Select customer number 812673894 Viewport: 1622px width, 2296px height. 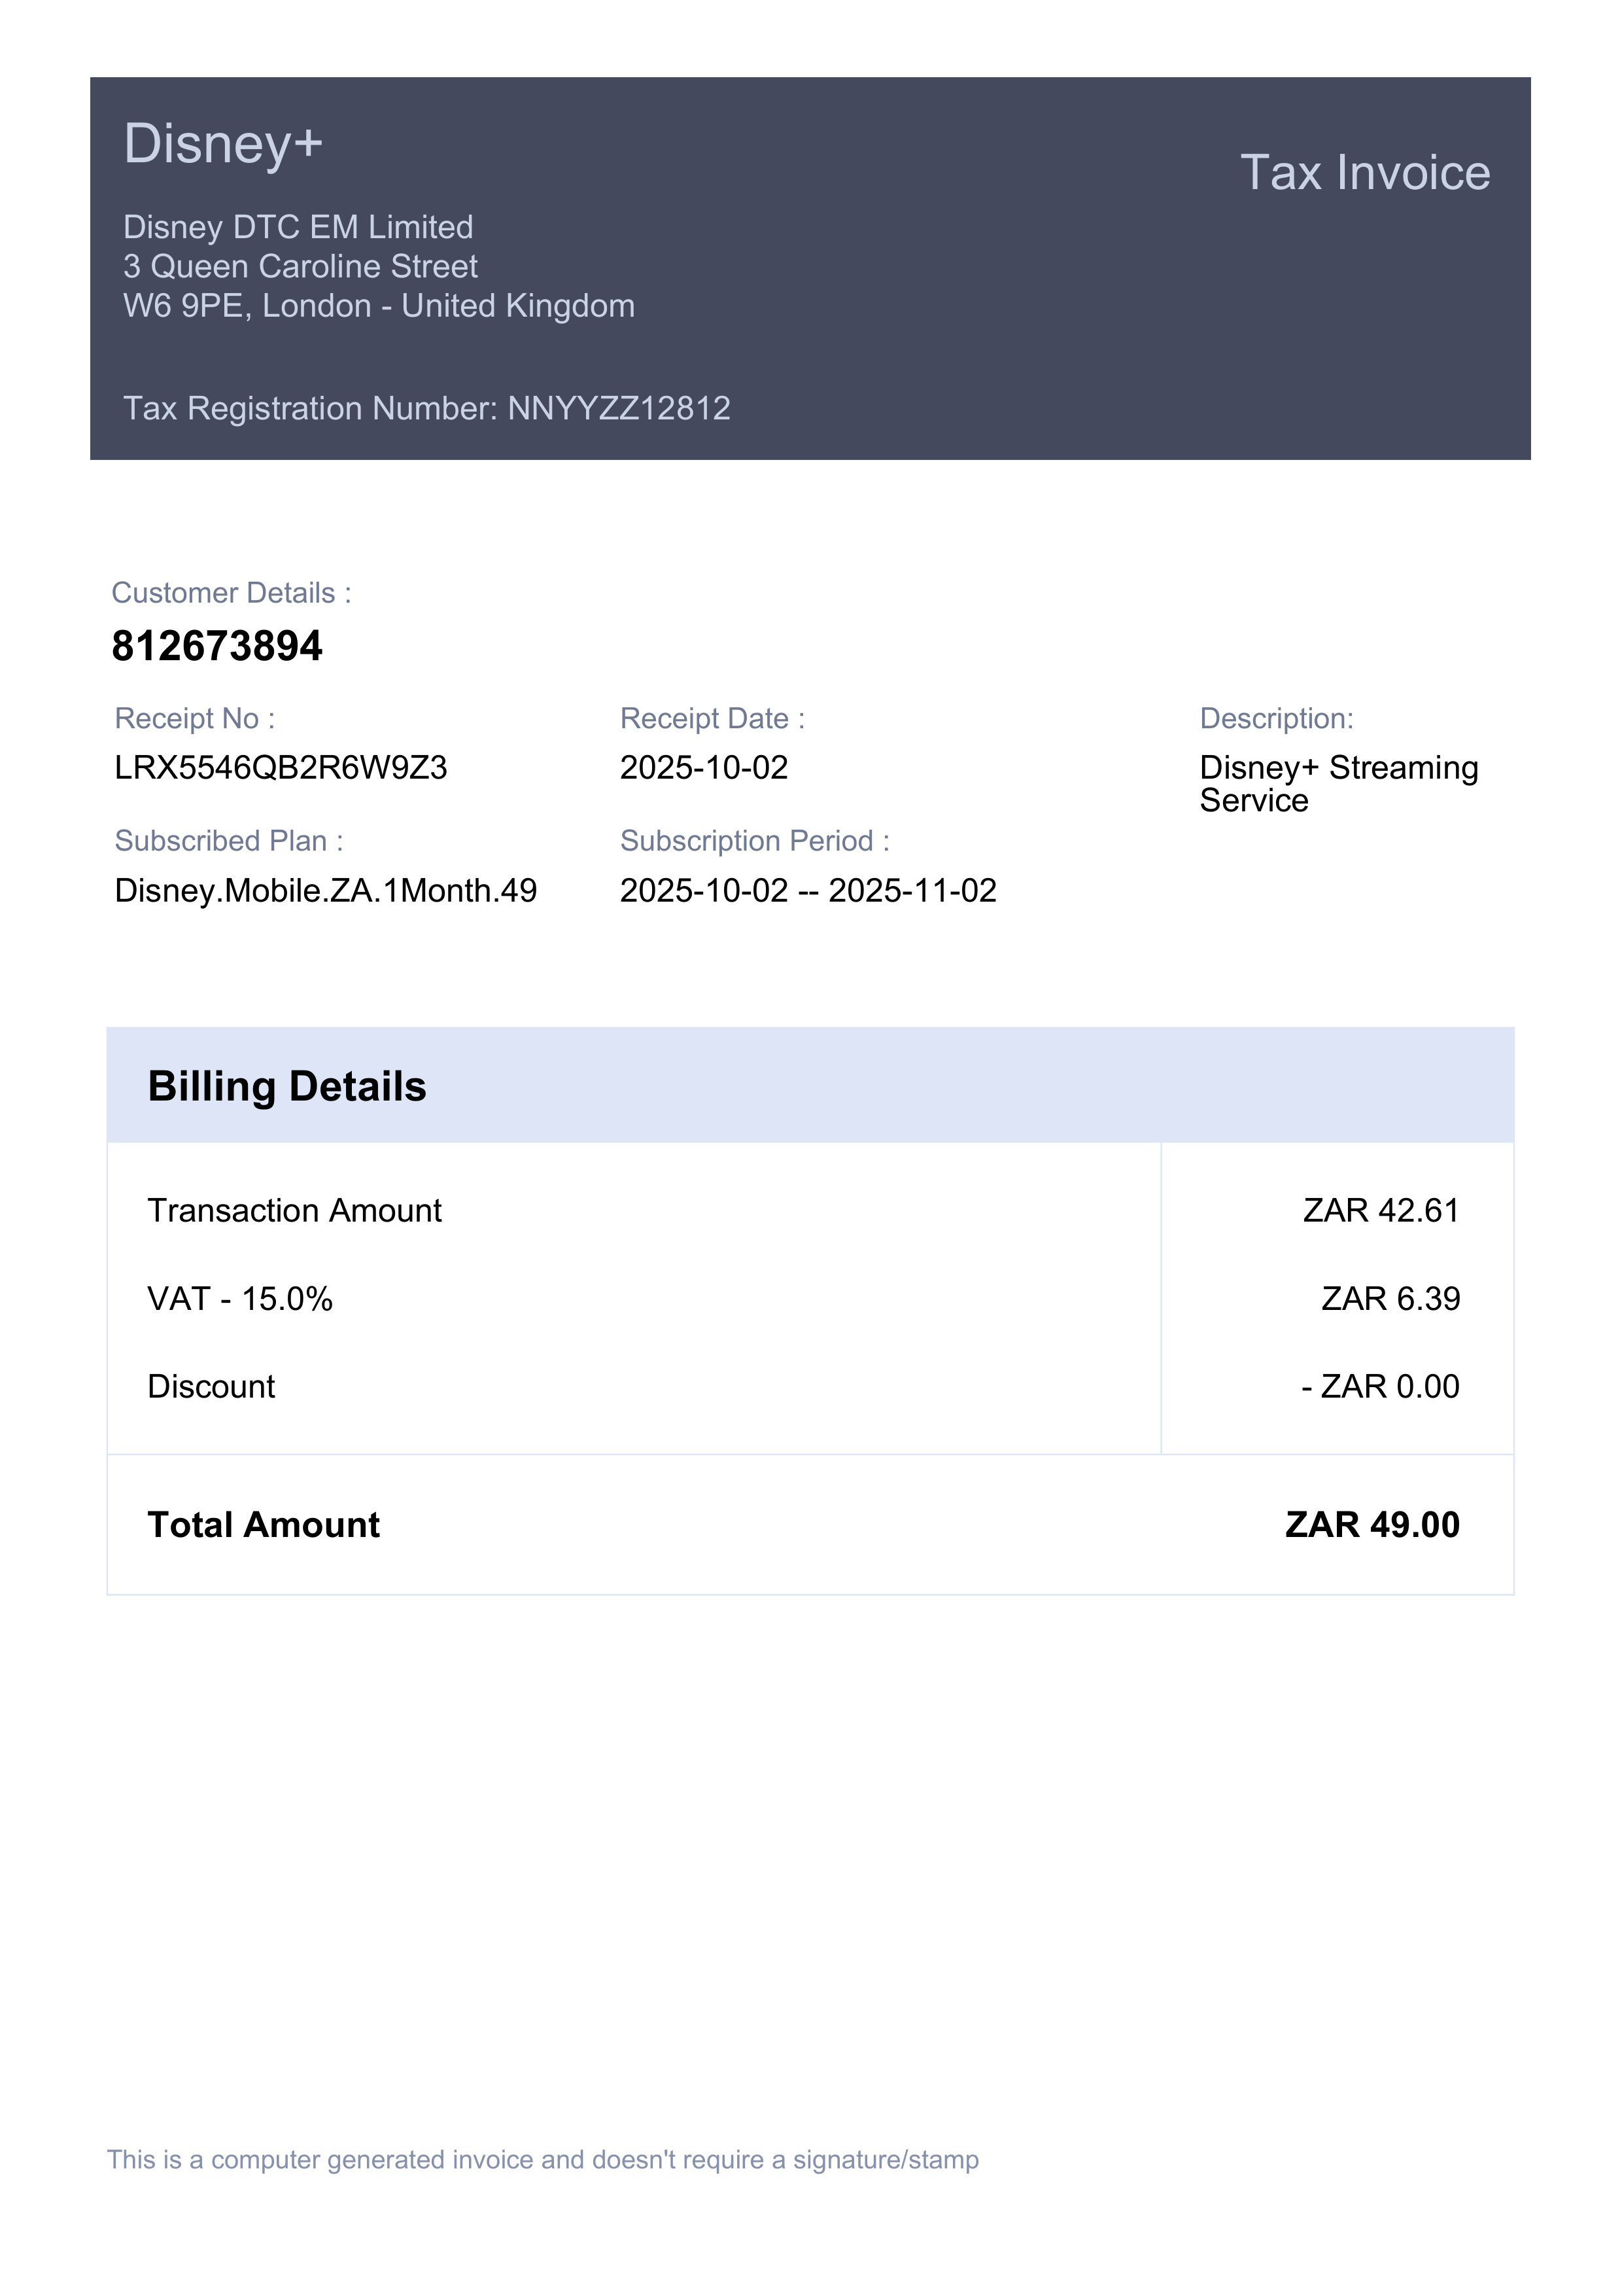217,646
